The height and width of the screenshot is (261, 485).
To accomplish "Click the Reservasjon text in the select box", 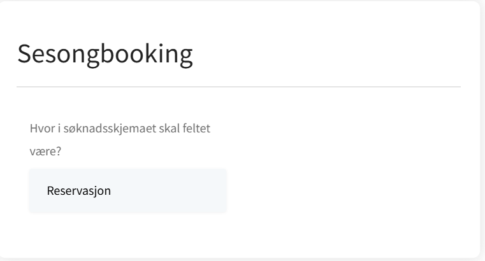I will (x=79, y=190).
